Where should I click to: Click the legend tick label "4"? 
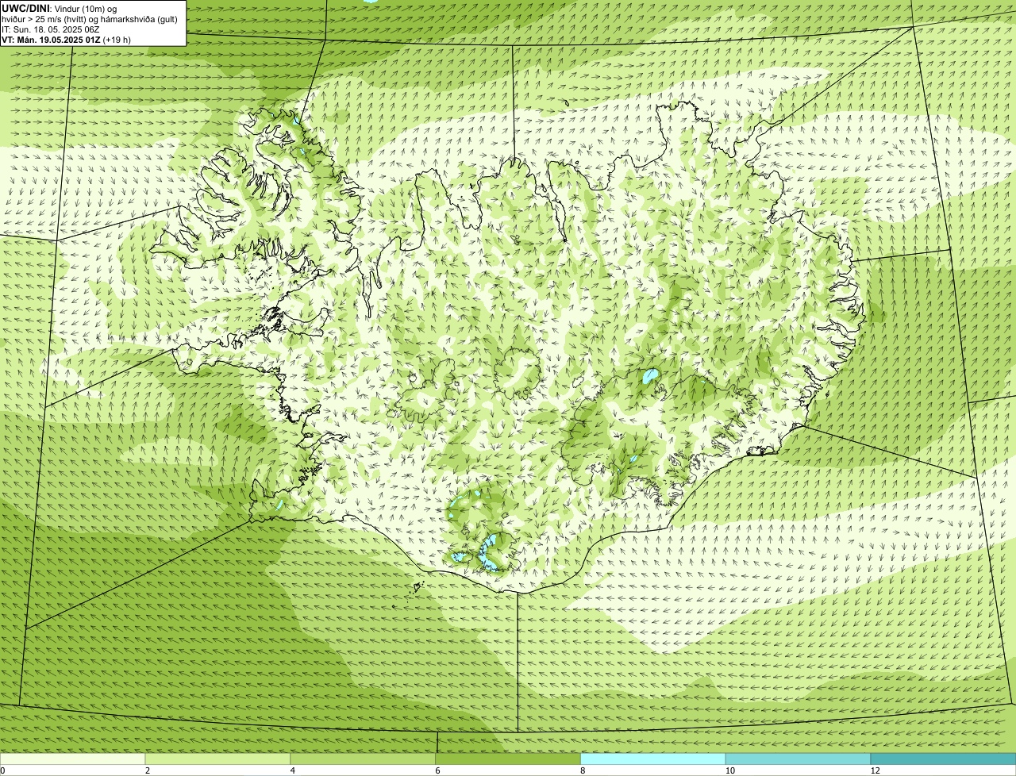293,770
